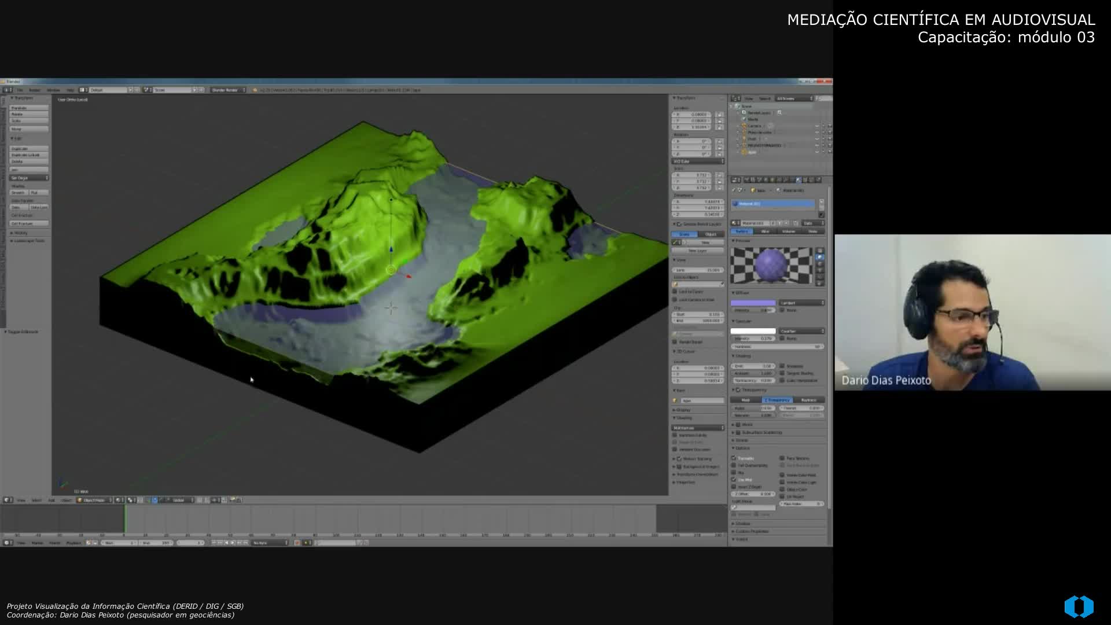Select the Scene grease pencil source
Screen dimensions: 1111x625
[x=685, y=234]
